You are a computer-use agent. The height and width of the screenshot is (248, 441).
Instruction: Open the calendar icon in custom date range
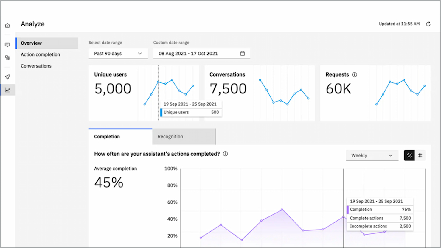point(243,54)
